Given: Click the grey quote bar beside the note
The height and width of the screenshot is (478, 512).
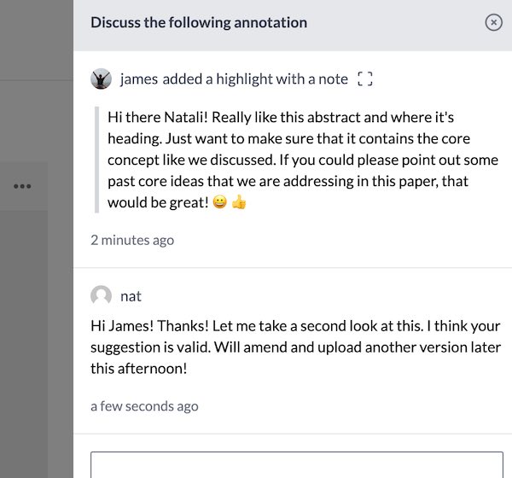Looking at the screenshot, I should 96,160.
